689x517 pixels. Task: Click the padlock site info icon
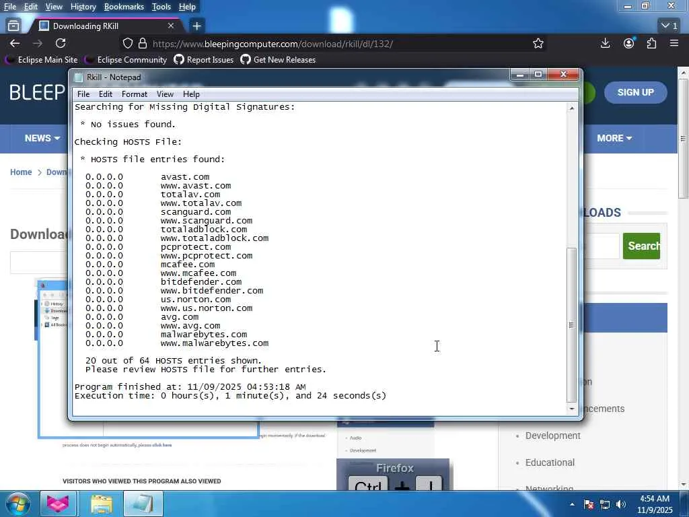click(143, 43)
